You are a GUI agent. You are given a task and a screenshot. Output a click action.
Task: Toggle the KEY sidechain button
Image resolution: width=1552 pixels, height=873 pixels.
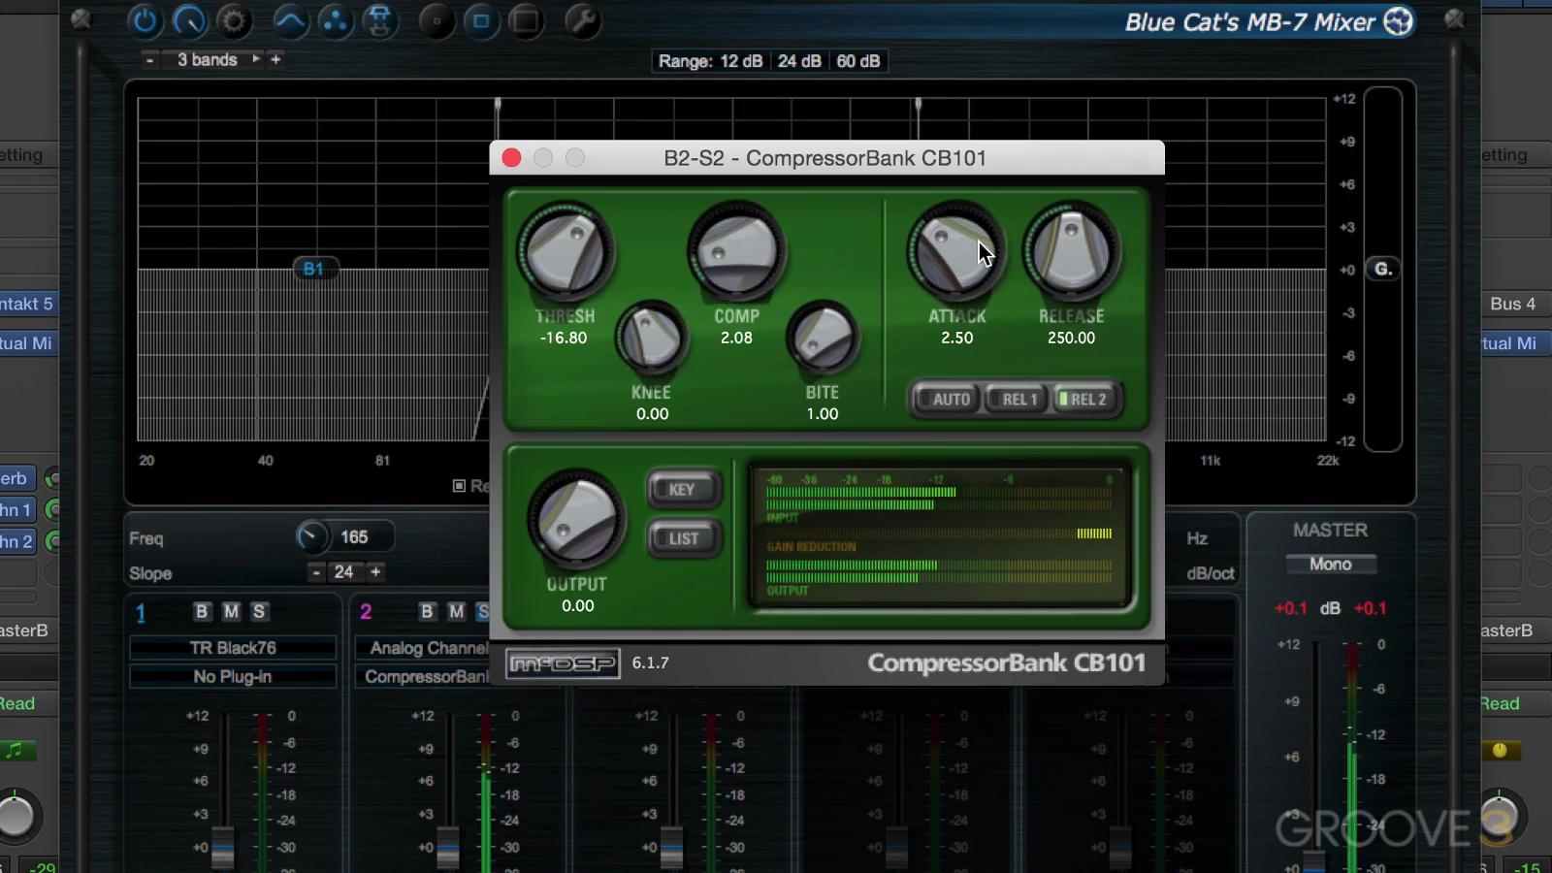pos(682,490)
